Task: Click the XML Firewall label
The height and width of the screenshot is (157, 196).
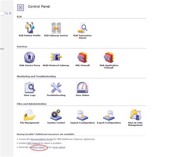Action: (x=82, y=65)
